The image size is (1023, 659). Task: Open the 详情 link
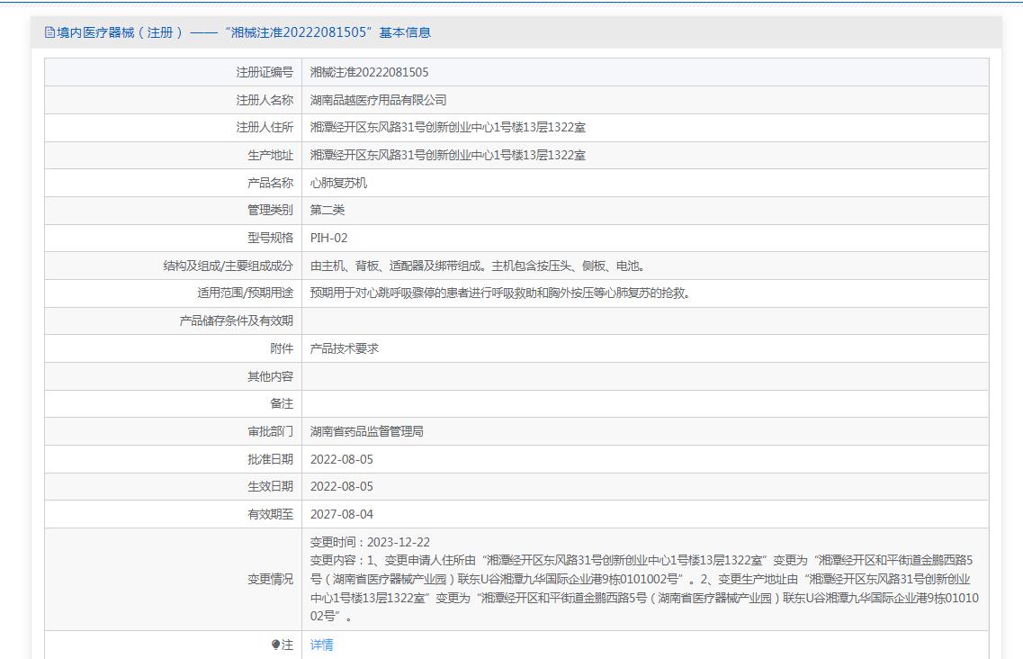321,645
